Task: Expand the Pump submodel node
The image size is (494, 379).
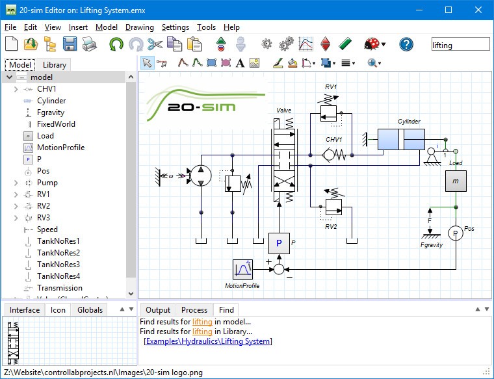Action: pos(16,183)
